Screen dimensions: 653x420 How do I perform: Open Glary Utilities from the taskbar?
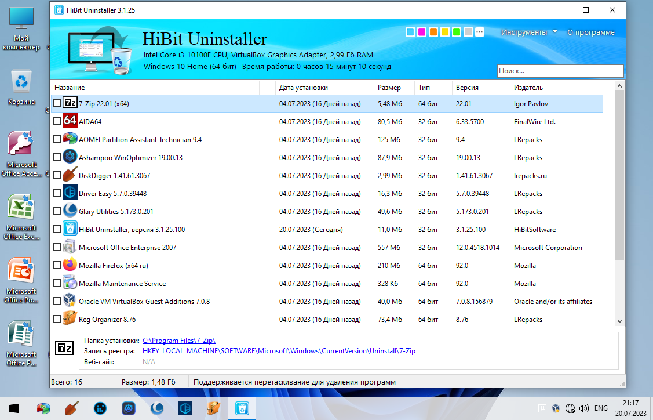(x=156, y=408)
